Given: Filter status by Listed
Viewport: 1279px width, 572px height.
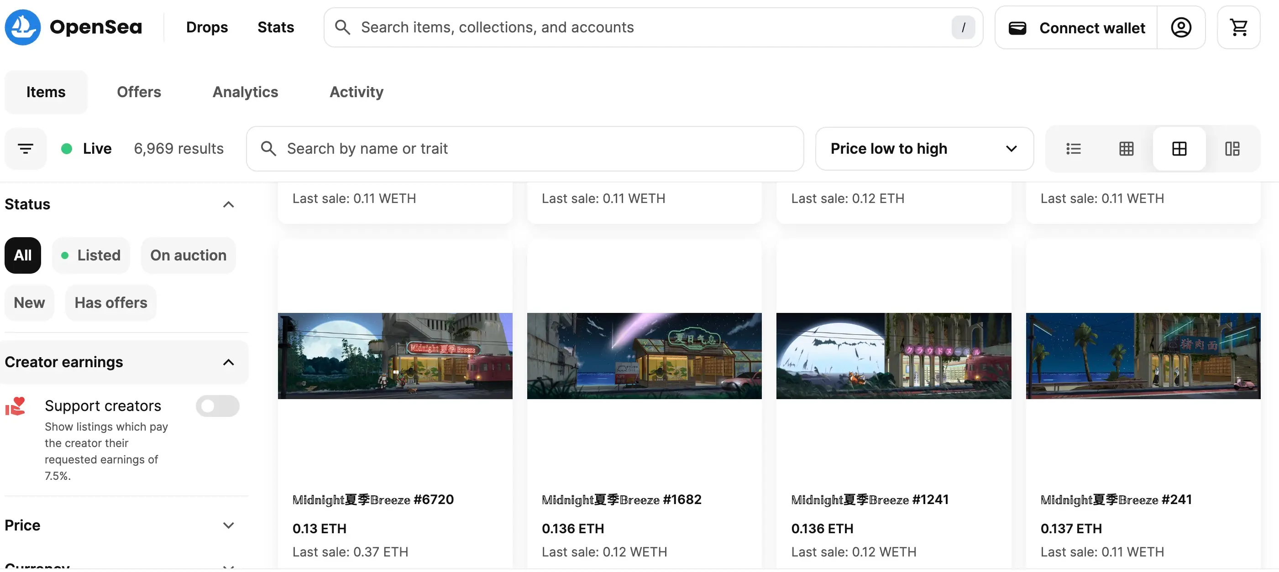Looking at the screenshot, I should pos(91,255).
